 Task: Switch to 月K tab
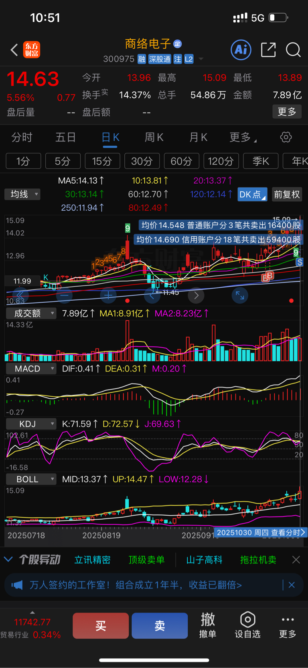(198, 137)
